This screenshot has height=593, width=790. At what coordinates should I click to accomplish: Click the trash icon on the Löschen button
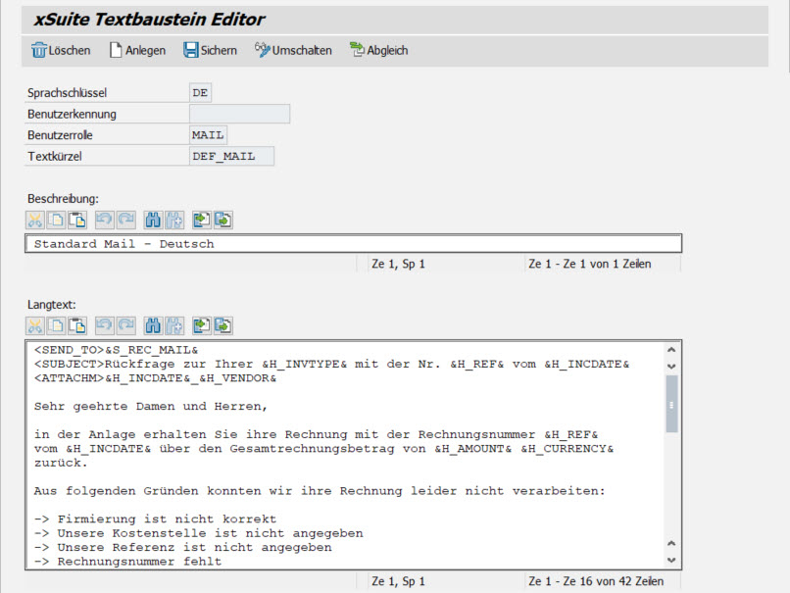tap(37, 50)
